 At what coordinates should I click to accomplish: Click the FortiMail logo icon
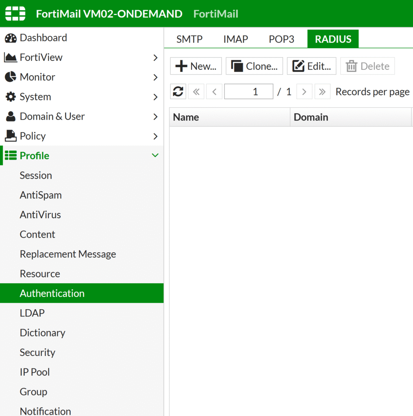tap(15, 13)
